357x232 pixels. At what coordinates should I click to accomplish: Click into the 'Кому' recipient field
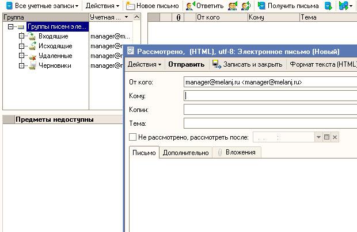269,96
